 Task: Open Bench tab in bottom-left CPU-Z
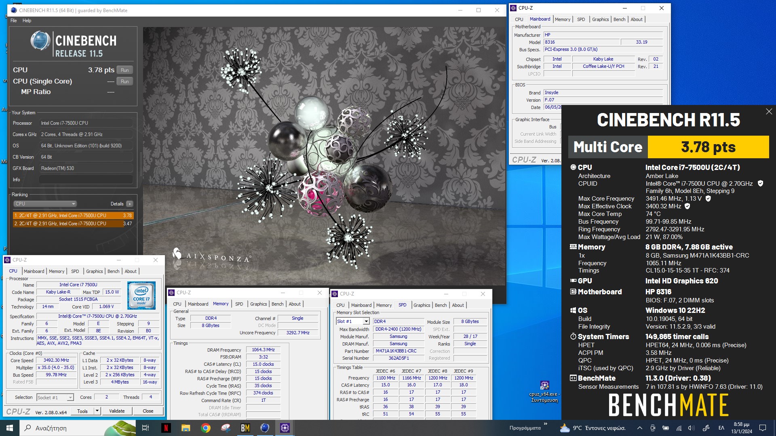click(x=113, y=271)
